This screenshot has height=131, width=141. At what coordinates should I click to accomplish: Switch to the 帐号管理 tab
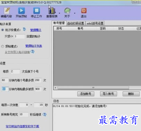[x=59, y=23]
